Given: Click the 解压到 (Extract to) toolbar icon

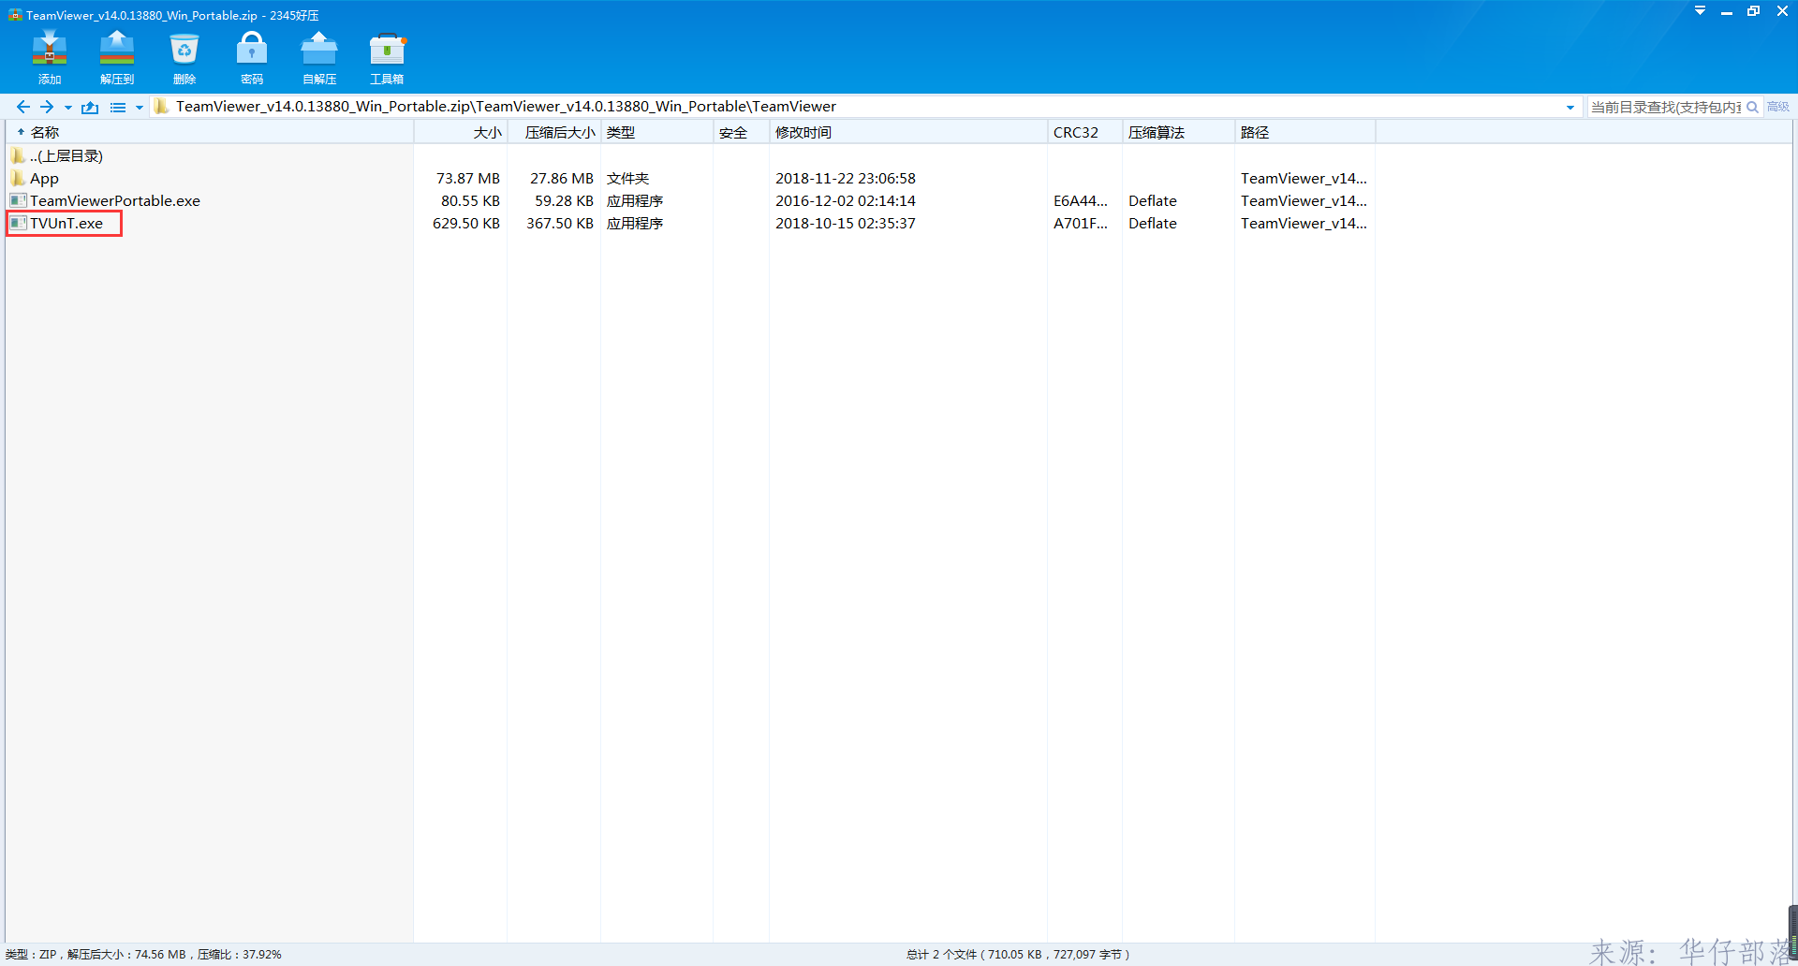Looking at the screenshot, I should coord(117,57).
